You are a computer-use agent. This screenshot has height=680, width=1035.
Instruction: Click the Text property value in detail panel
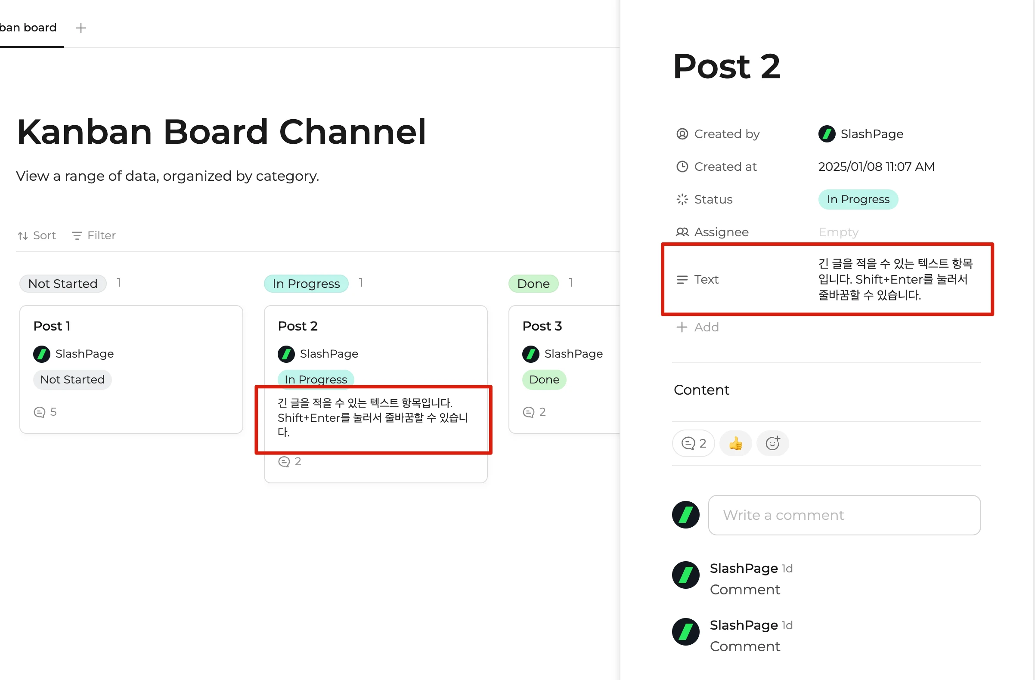(895, 279)
